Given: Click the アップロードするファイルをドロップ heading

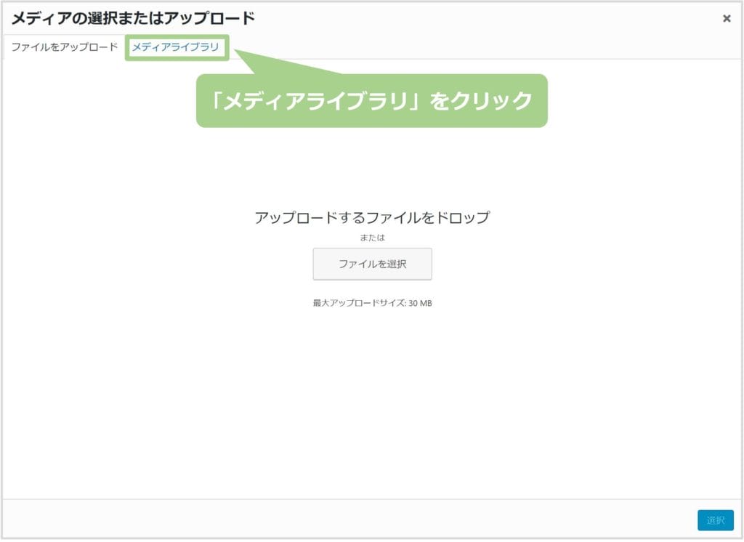Looking at the screenshot, I should click(x=372, y=217).
